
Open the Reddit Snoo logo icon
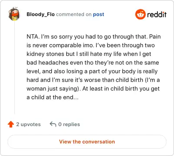(x=141, y=14)
